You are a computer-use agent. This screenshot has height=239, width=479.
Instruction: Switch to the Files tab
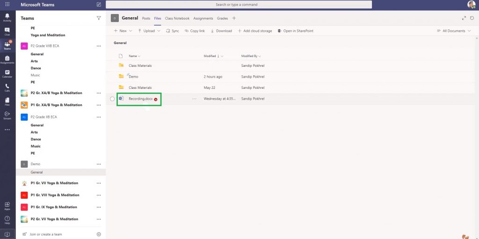158,18
